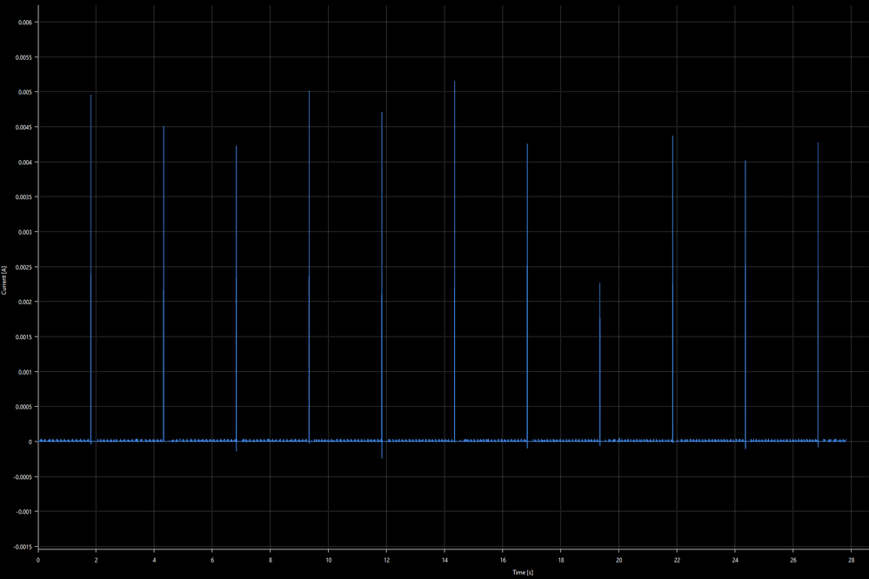The height and width of the screenshot is (579, 869).
Task: Click the 6 tick on the time axis
Action: (212, 560)
